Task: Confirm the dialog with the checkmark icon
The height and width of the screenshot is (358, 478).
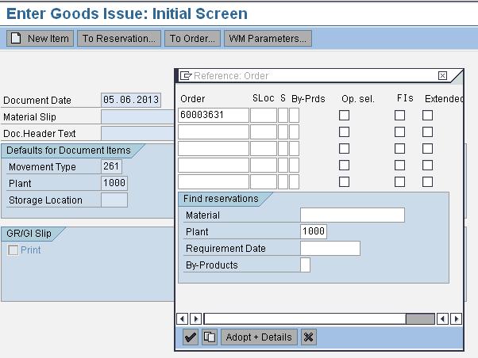Action: point(191,337)
